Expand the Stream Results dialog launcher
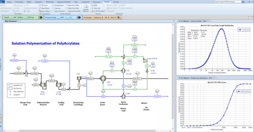Image resolution: width=254 pixels, height=132 pixels. (80, 14)
